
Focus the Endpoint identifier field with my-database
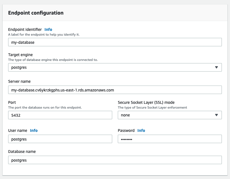(x=115, y=42)
